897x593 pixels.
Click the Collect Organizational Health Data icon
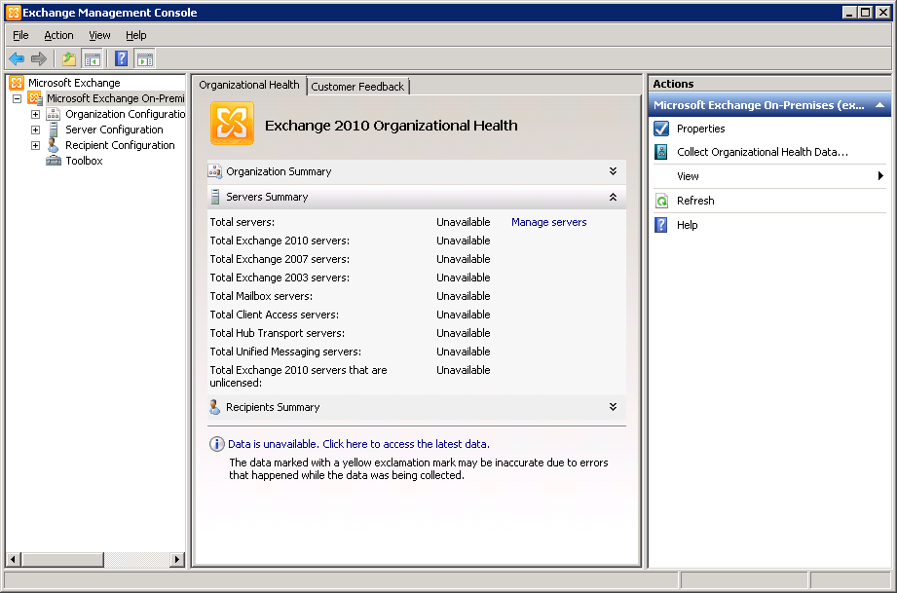click(x=661, y=152)
